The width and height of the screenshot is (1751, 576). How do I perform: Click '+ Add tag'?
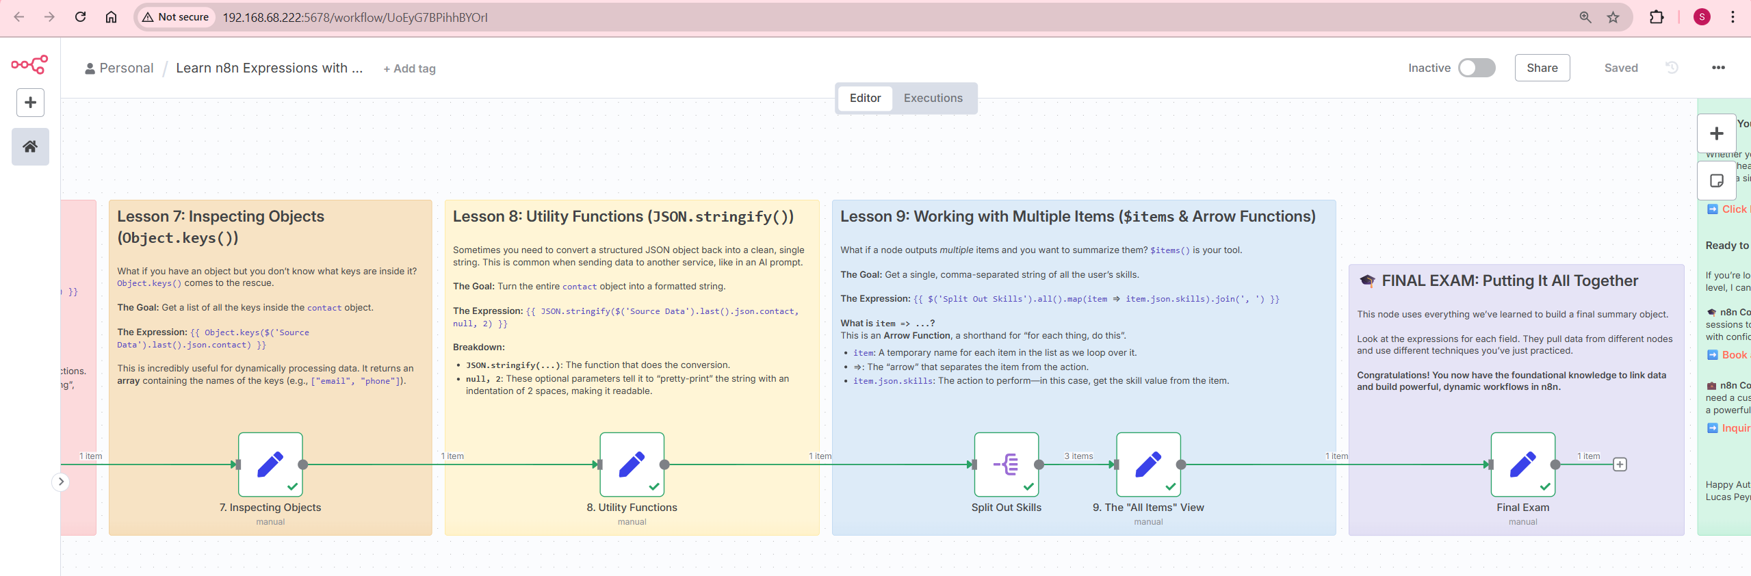point(409,68)
